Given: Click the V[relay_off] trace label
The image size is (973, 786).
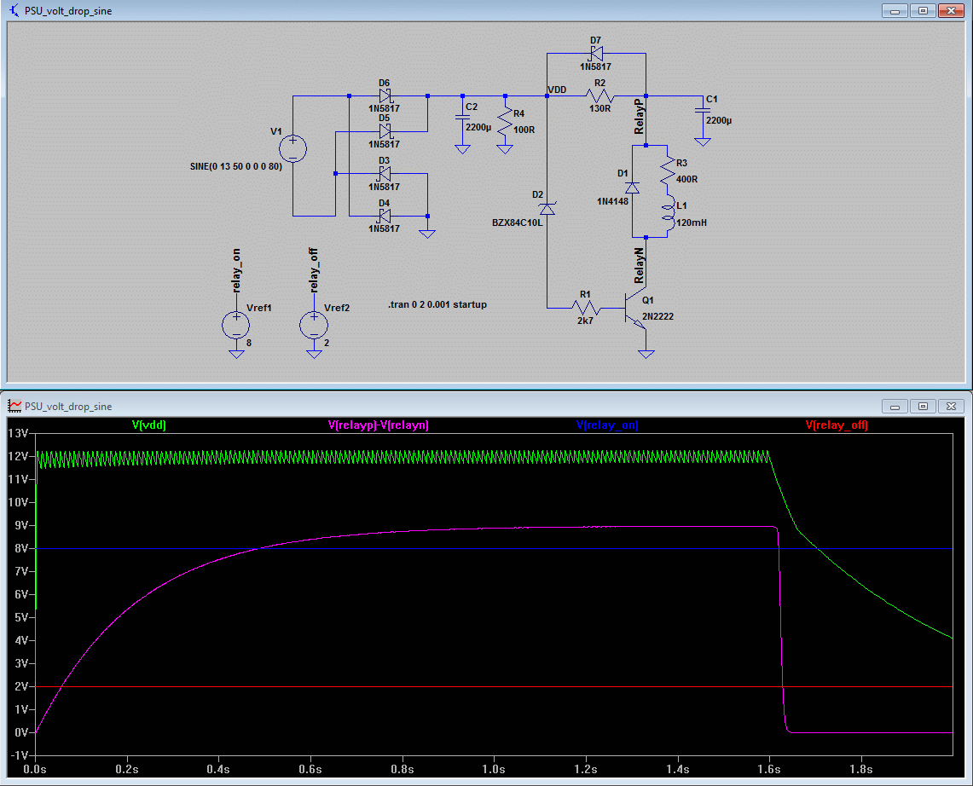Looking at the screenshot, I should tap(836, 425).
